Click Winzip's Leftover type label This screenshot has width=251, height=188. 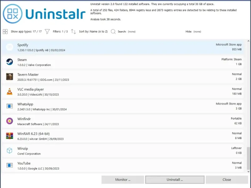pos(236,148)
